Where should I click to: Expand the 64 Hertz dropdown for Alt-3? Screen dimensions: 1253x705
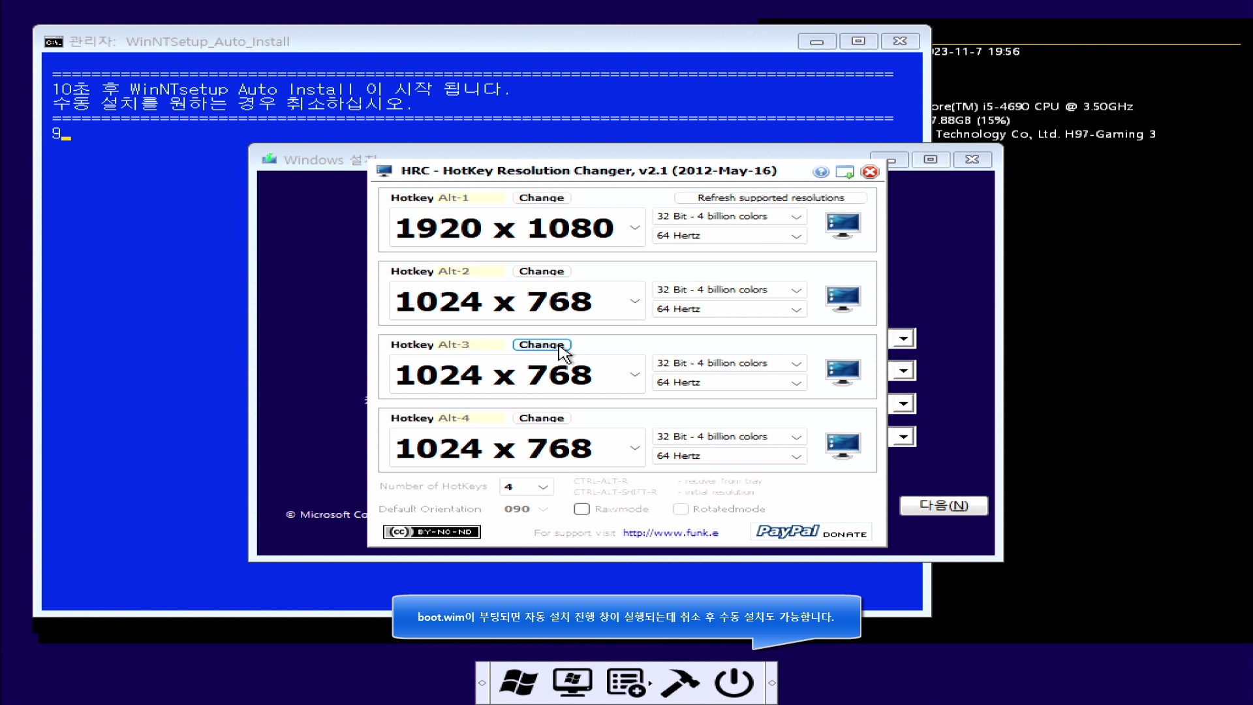click(x=796, y=383)
